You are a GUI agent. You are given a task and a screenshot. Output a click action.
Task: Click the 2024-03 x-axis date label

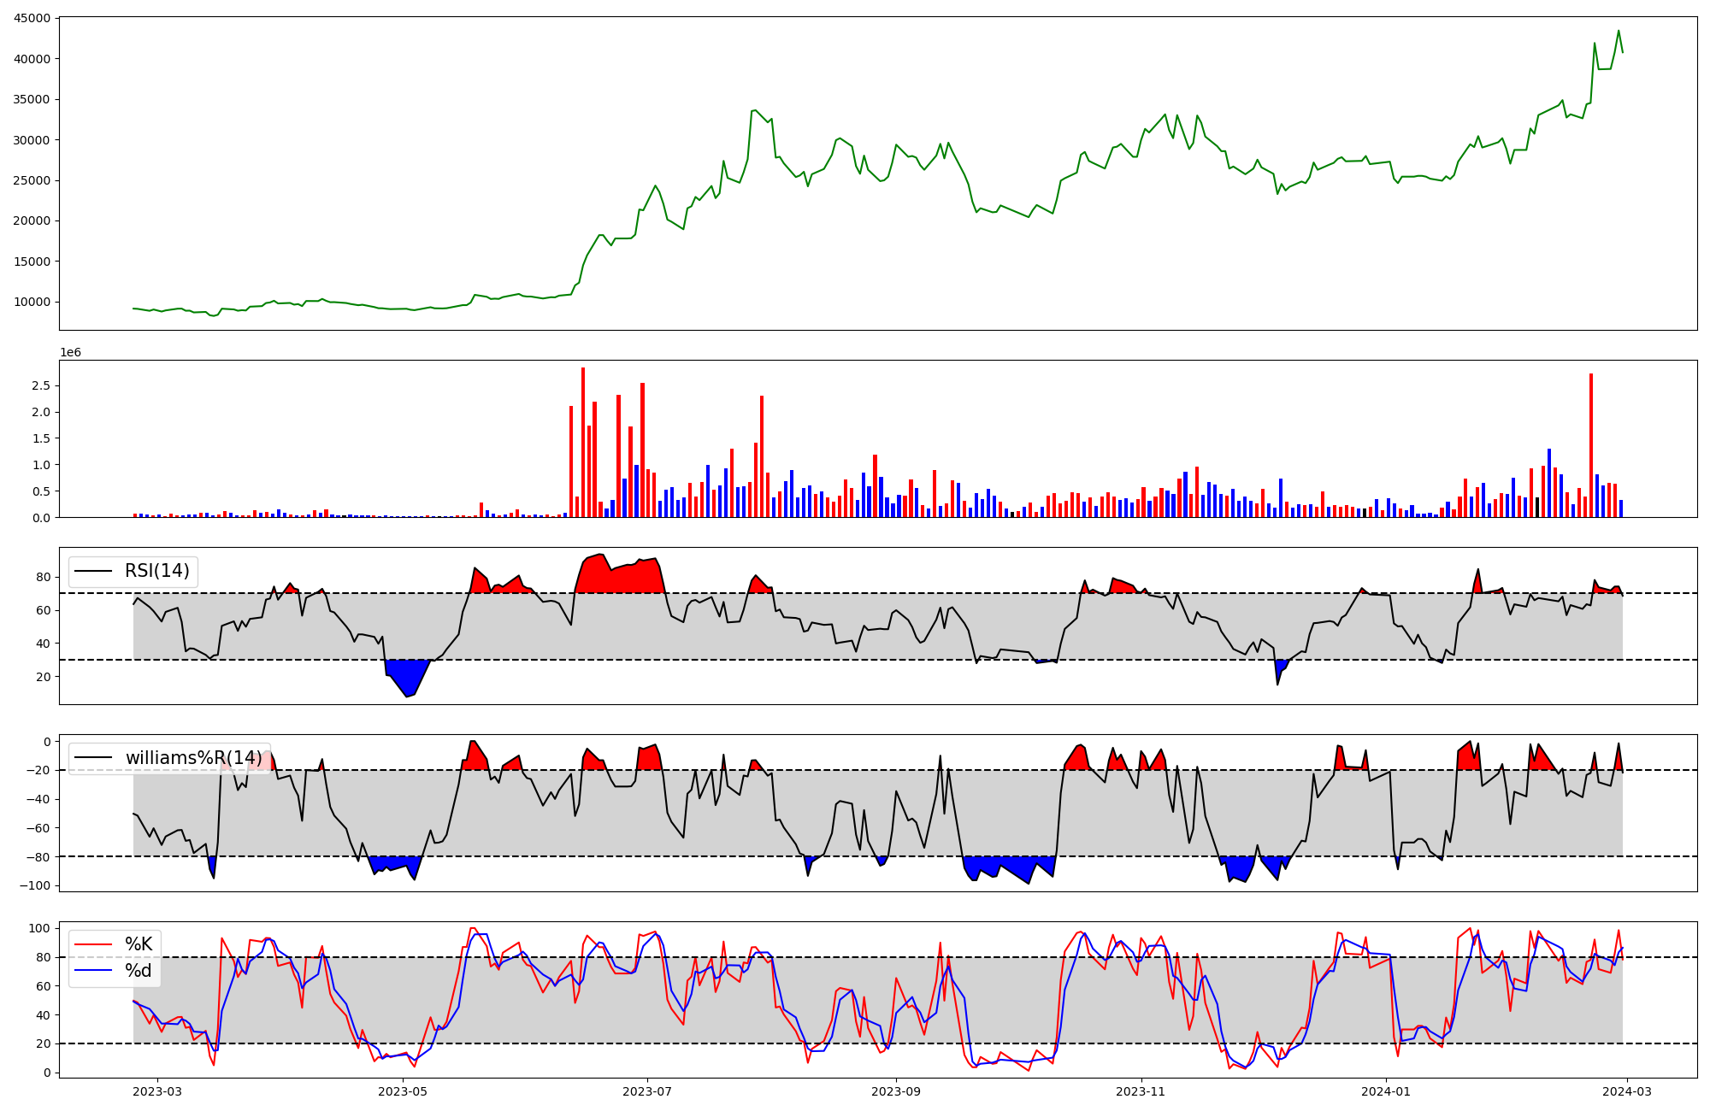[x=1626, y=1091]
